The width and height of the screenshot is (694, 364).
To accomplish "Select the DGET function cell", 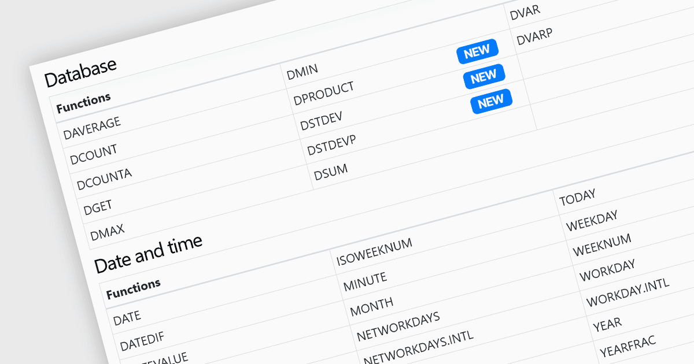I will (98, 206).
